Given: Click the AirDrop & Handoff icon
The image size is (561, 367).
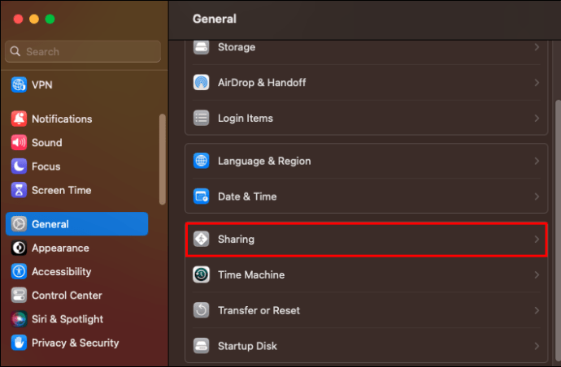Looking at the screenshot, I should pyautogui.click(x=202, y=83).
